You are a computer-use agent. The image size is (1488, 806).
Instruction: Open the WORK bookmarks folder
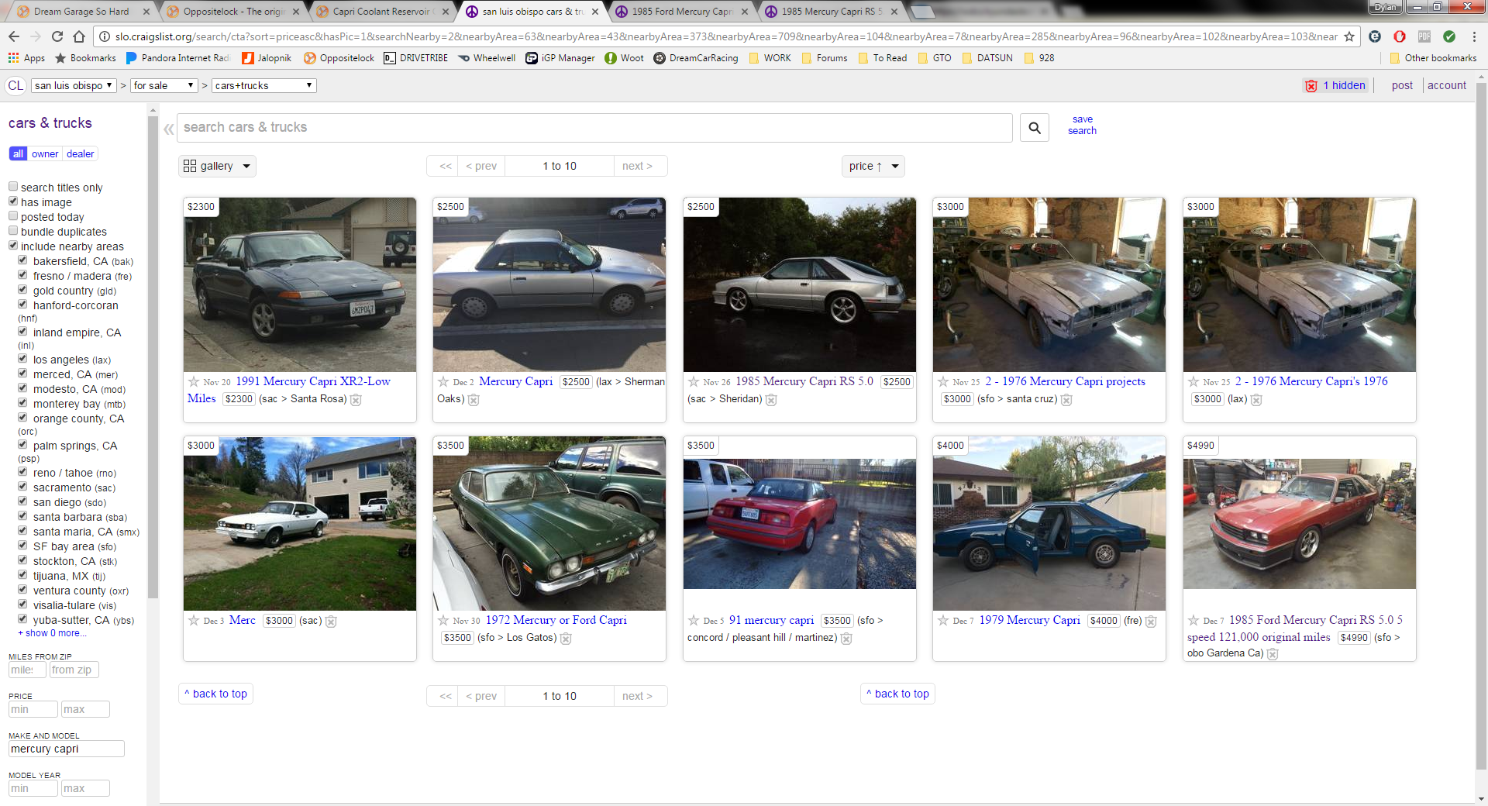[770, 58]
